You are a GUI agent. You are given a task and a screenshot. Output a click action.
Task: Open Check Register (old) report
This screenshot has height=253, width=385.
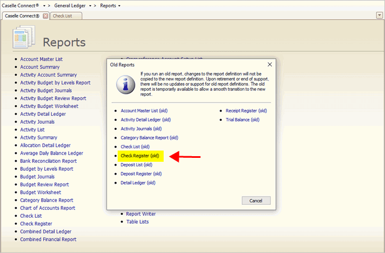140,156
